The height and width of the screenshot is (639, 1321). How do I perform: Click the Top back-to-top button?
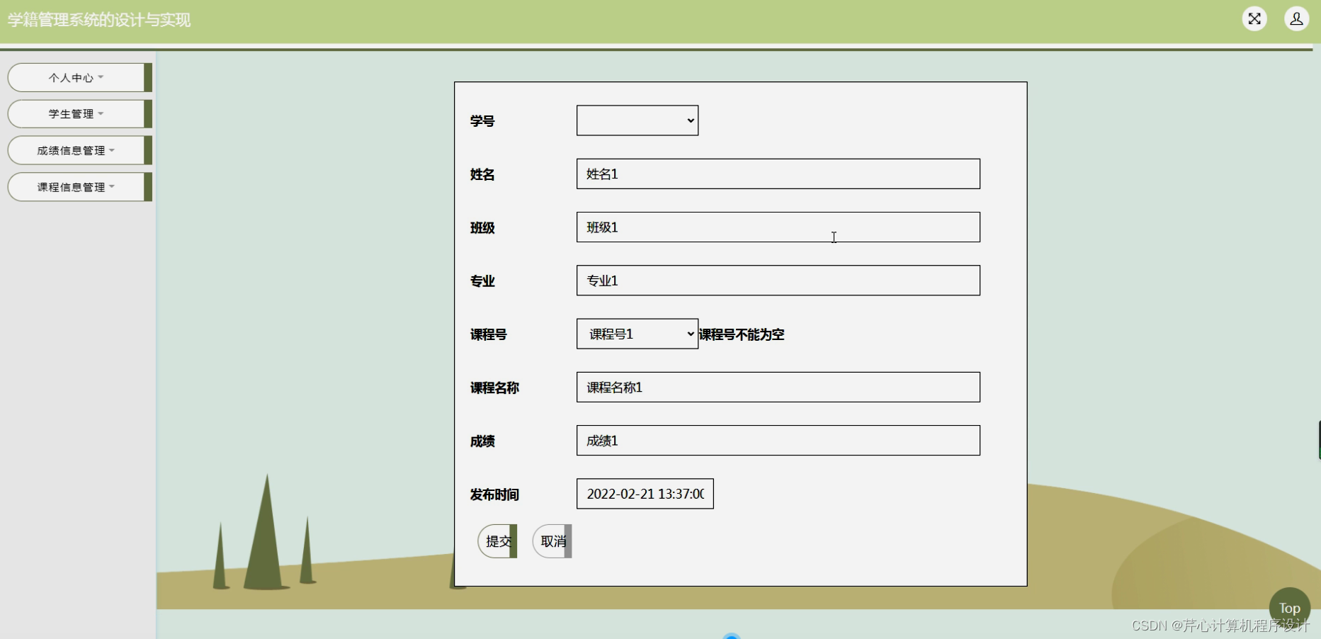click(1288, 607)
